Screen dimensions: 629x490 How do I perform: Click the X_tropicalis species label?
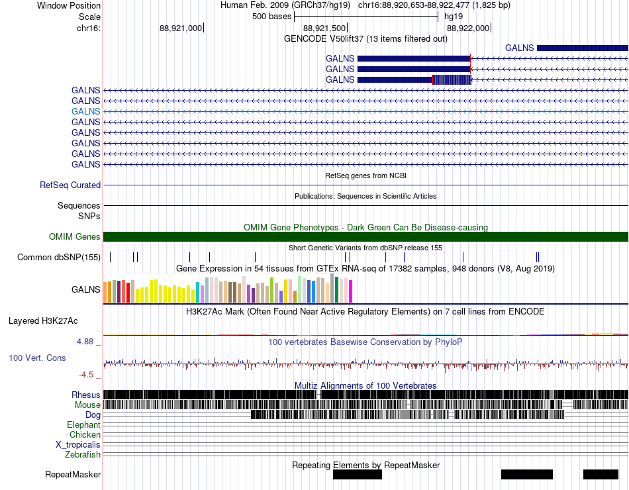point(78,445)
